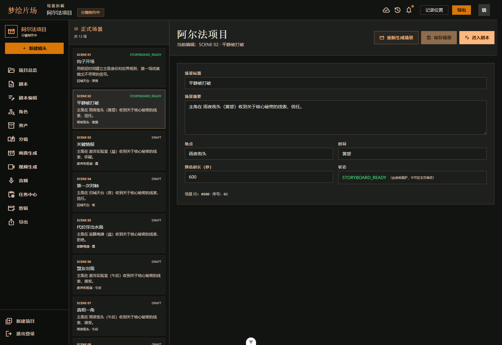Image resolution: width=502 pixels, height=345 pixels.
Task: Click the 音频 microphone icon
Action: pos(11,181)
